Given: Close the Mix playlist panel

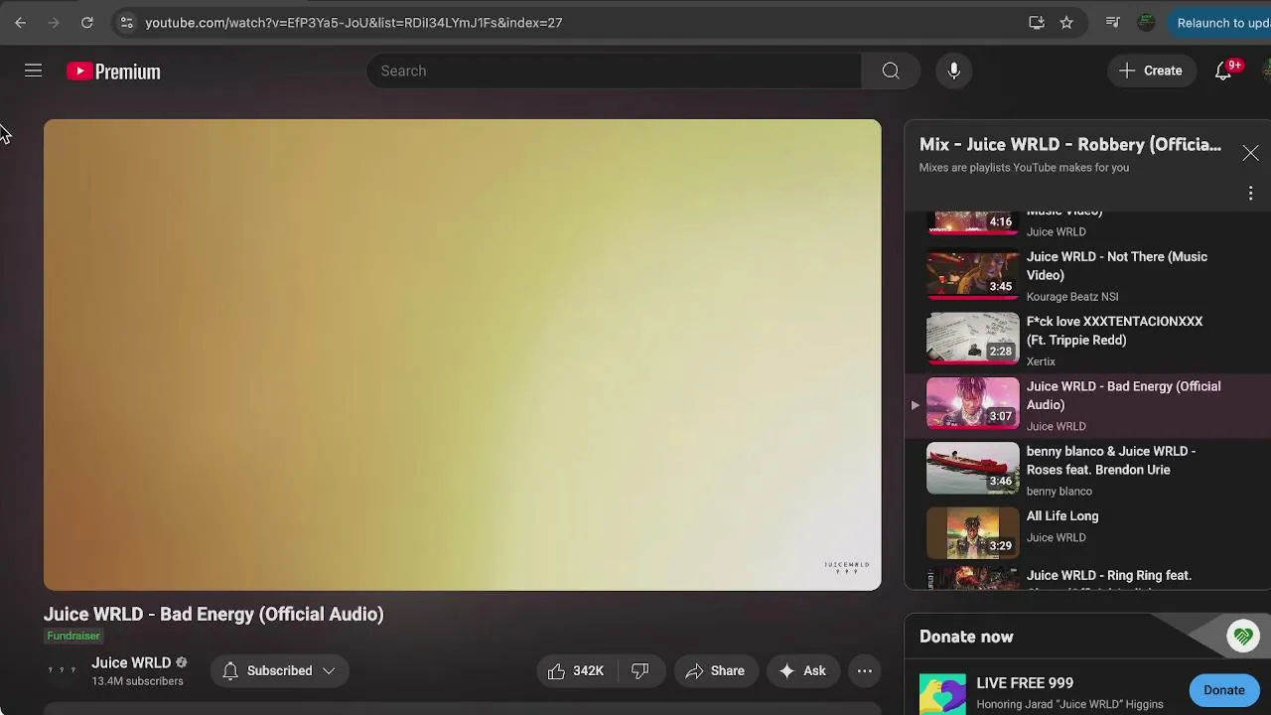Looking at the screenshot, I should point(1250,153).
